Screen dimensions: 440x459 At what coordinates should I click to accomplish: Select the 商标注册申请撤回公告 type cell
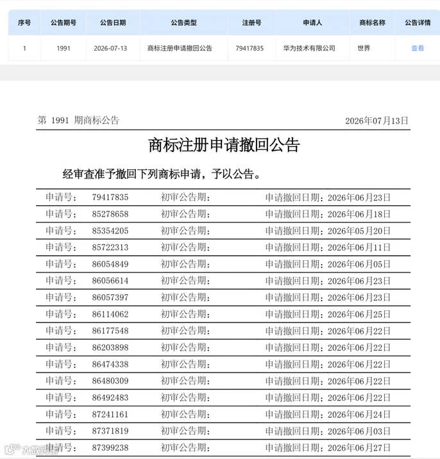(x=180, y=48)
